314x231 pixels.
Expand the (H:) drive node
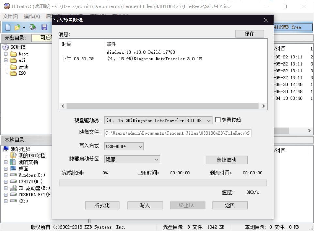[x=6, y=201]
